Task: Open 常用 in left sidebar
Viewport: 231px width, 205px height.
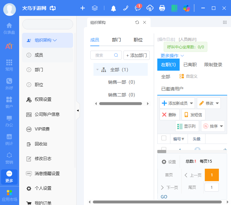Action: point(9,65)
